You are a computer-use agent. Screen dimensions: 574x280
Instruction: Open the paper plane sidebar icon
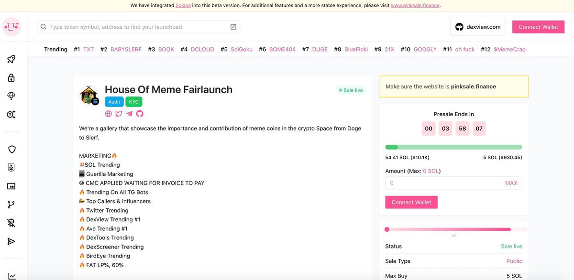[12, 241]
